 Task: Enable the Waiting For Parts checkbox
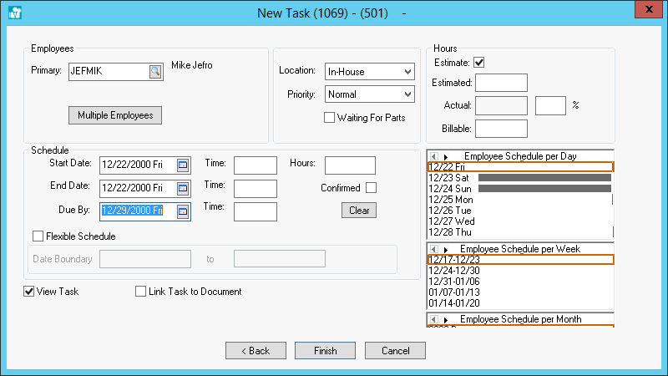[329, 118]
